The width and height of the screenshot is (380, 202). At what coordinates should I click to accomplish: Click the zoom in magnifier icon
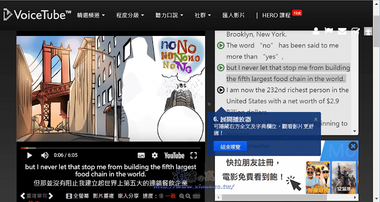[x=182, y=196]
